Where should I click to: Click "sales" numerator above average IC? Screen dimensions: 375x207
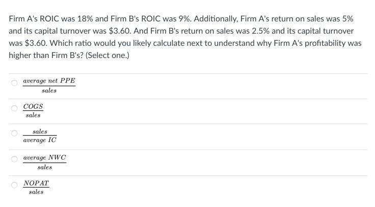[x=40, y=132]
